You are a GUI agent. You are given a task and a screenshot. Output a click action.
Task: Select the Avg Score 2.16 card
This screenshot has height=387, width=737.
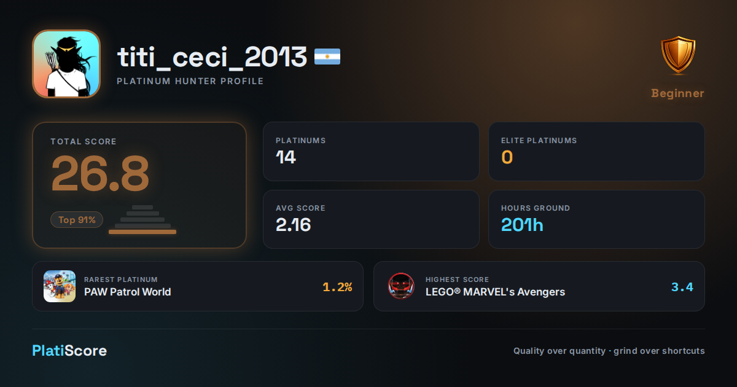tap(371, 219)
